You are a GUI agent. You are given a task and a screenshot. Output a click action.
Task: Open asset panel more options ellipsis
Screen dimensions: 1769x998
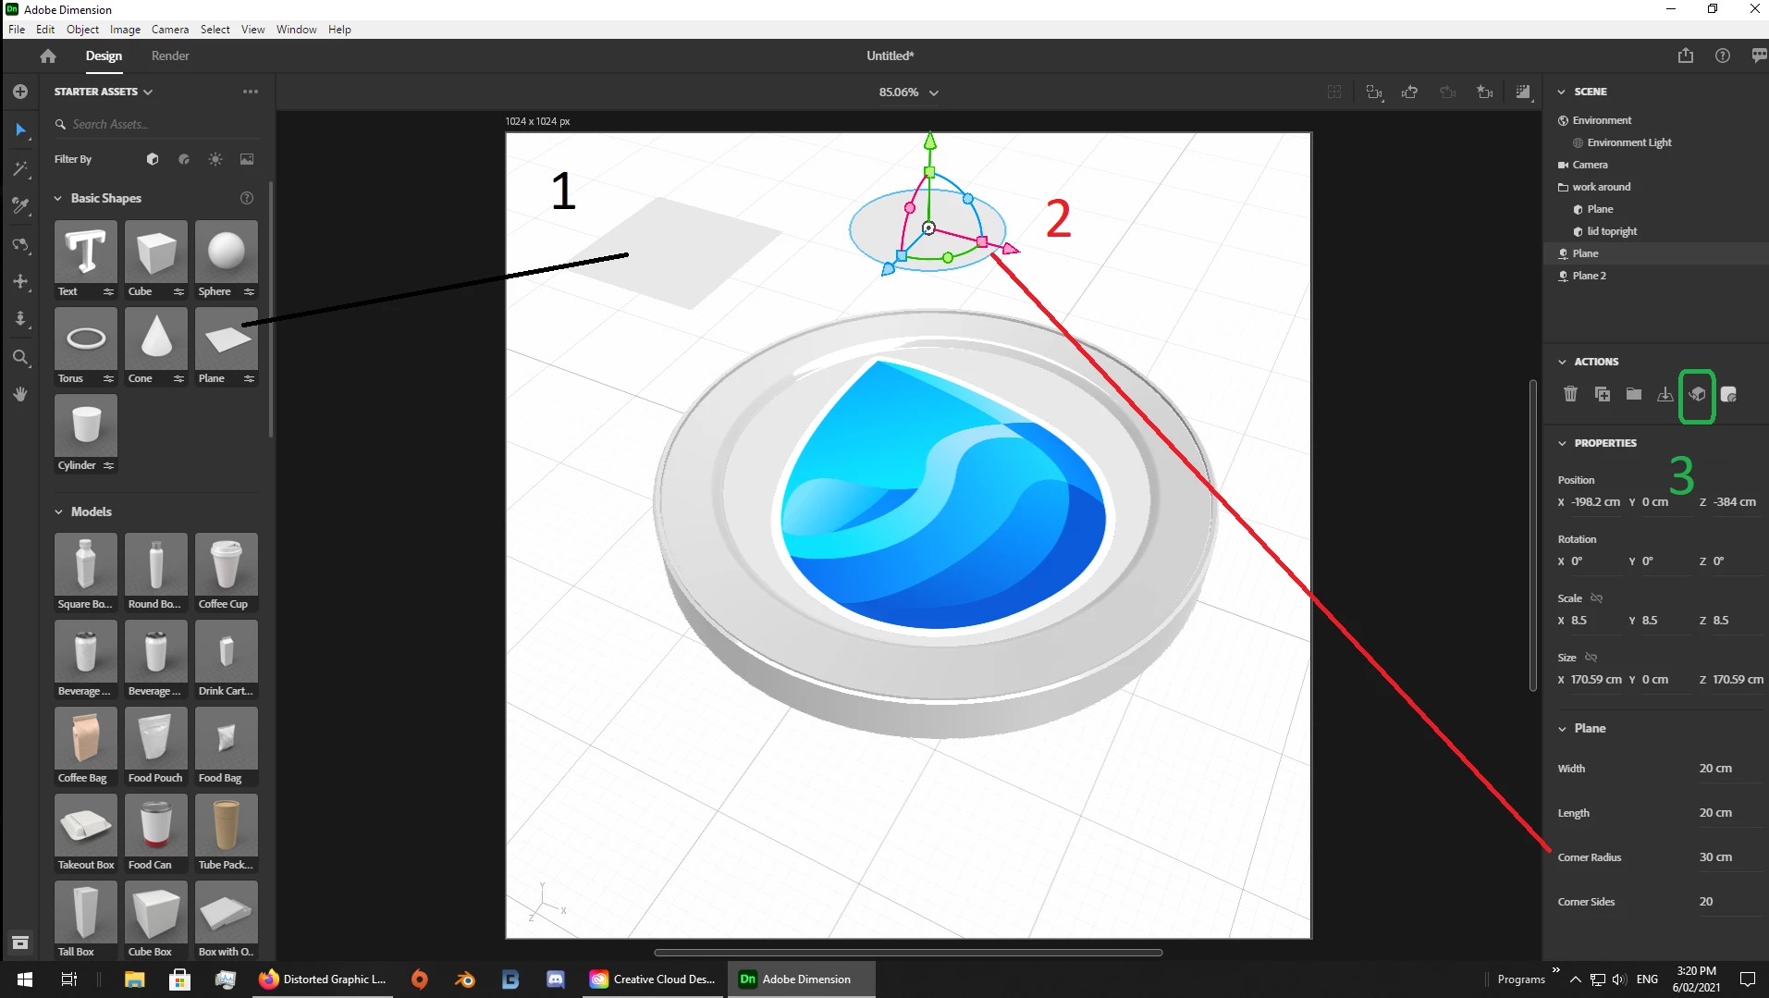click(x=251, y=92)
